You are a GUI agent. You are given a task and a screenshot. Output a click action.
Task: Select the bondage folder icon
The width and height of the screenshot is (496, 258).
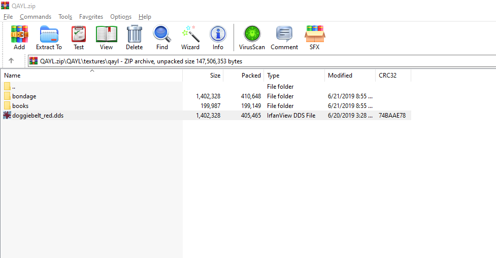(7, 96)
